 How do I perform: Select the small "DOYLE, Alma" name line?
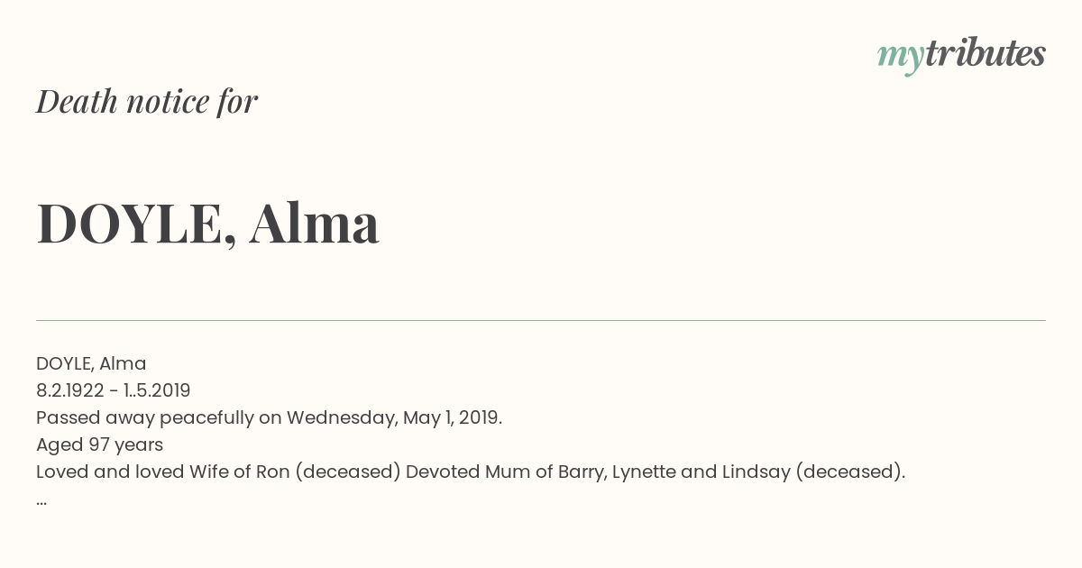coord(91,363)
